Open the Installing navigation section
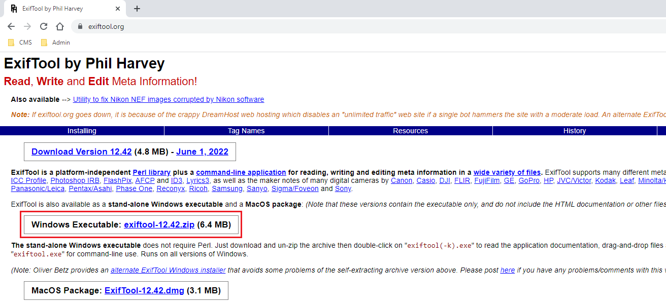The width and height of the screenshot is (666, 305). [x=82, y=131]
